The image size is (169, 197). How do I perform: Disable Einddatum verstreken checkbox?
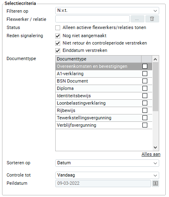pyautogui.click(x=58, y=51)
